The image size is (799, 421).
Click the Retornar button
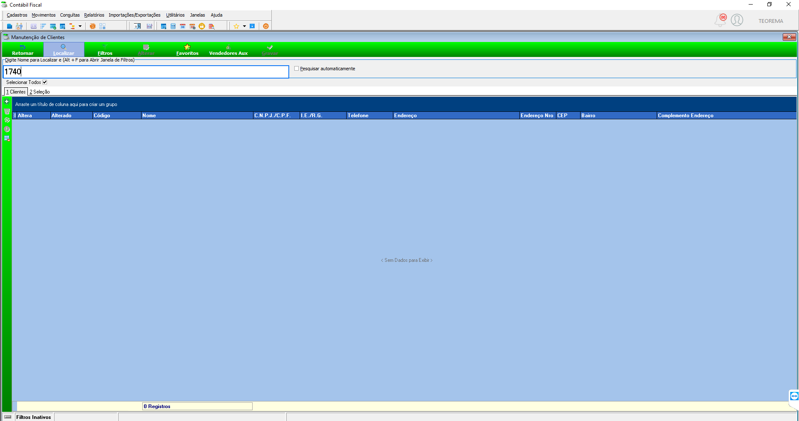[23, 49]
